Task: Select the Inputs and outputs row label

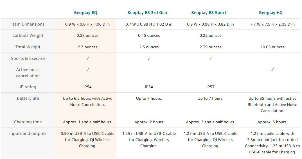Action: click(28, 133)
